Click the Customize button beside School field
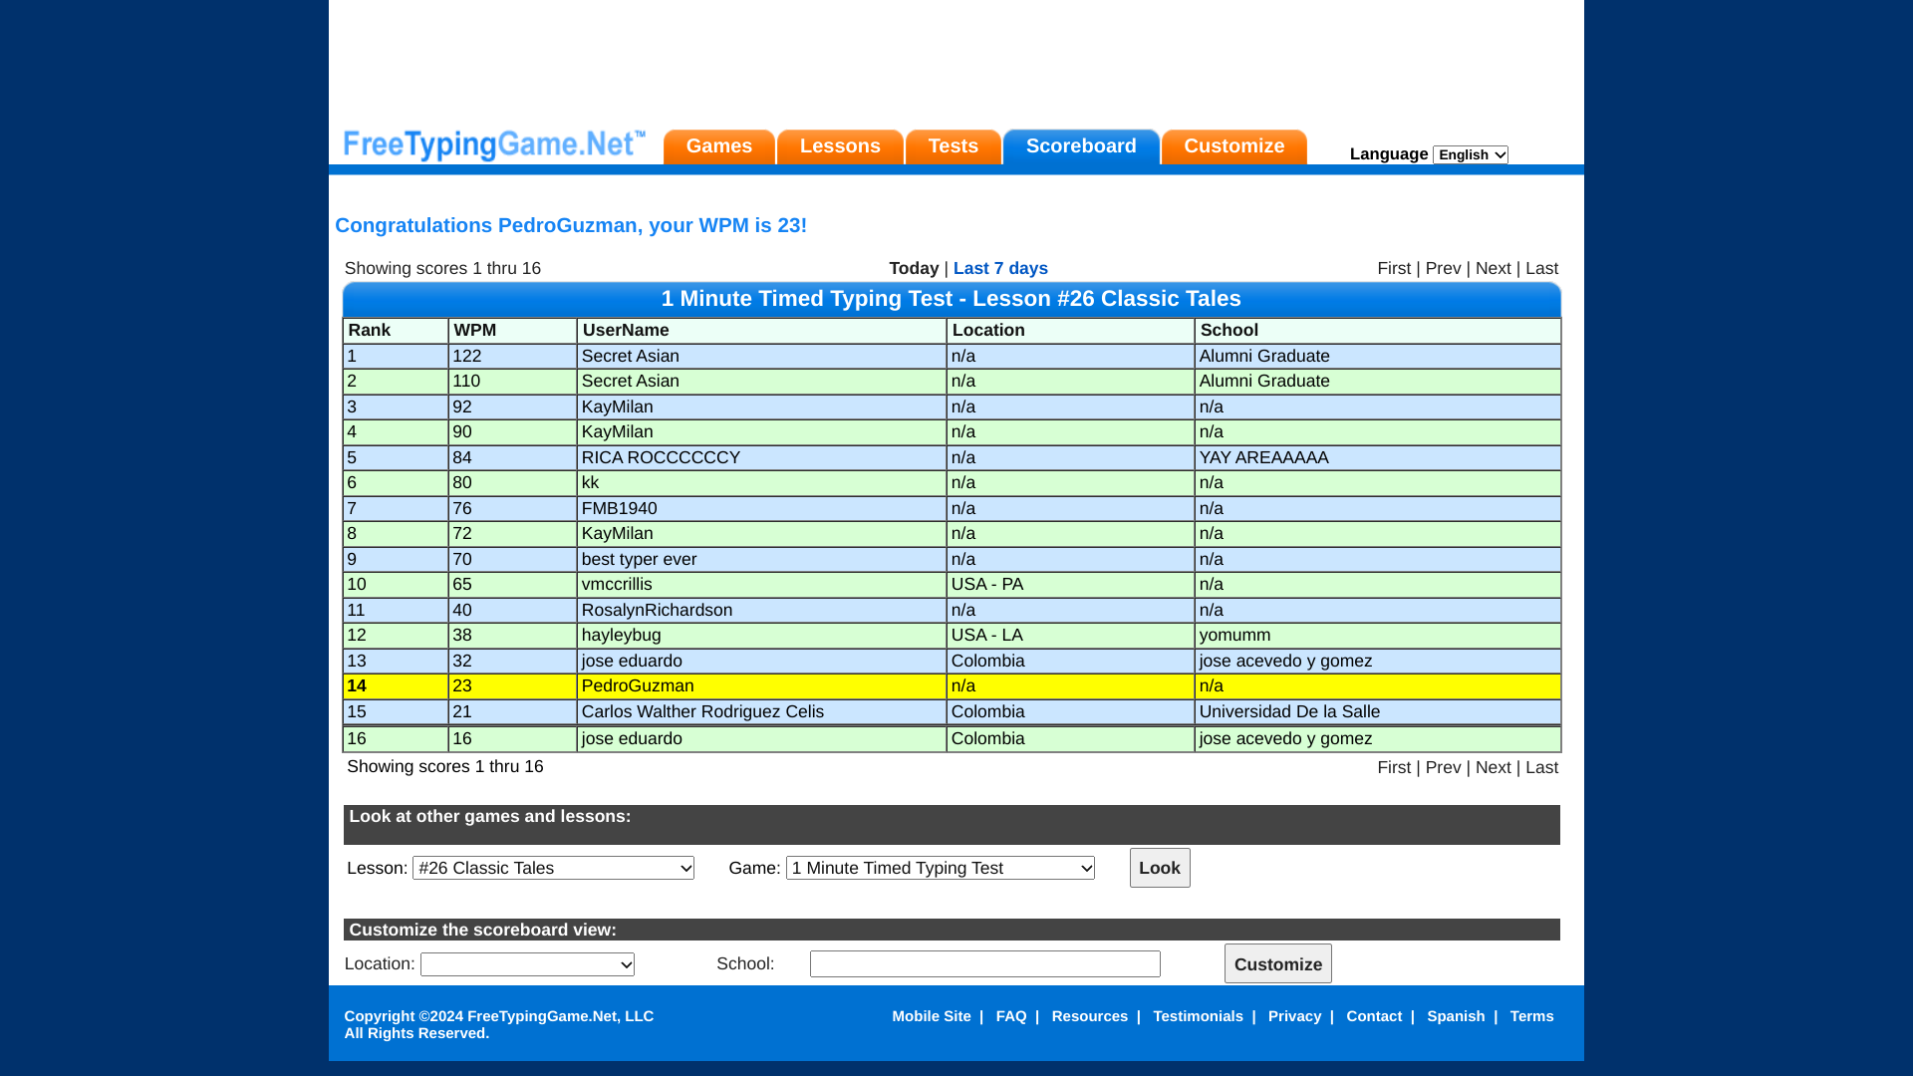This screenshot has width=1913, height=1076. [1277, 964]
